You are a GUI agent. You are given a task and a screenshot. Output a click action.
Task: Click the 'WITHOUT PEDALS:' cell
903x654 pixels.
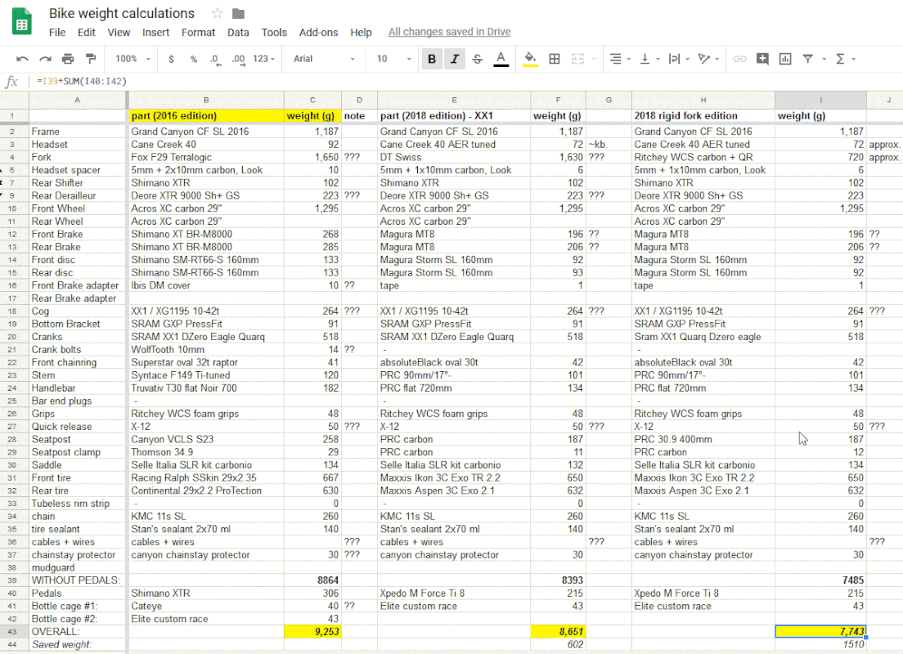(78, 580)
